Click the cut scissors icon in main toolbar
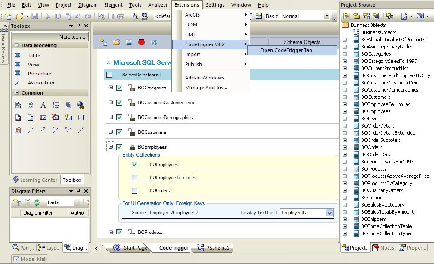Image resolution: width=434 pixels, height=264 pixels. coord(48,17)
